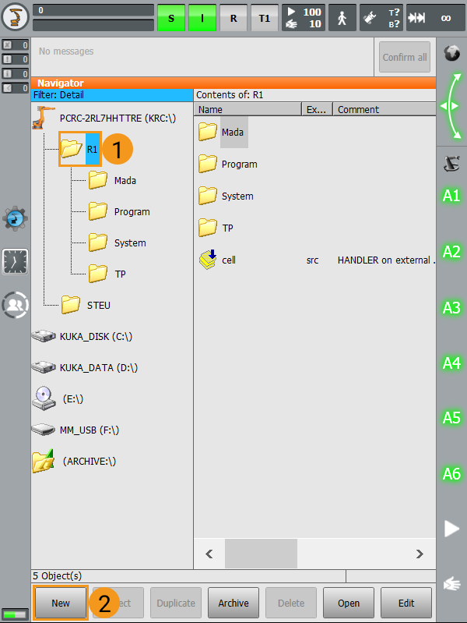Click the clock icon in left sidebar
Image resolution: width=467 pixels, height=623 pixels.
tap(15, 262)
